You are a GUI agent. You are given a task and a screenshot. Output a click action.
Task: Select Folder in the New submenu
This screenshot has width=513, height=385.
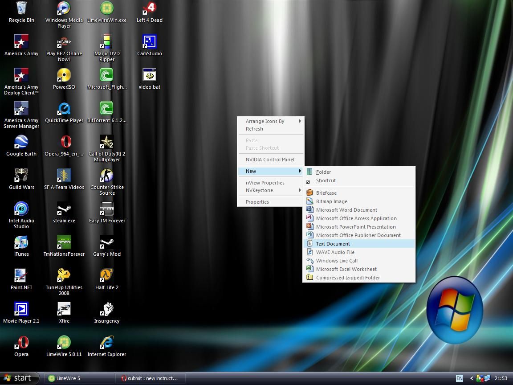click(323, 172)
